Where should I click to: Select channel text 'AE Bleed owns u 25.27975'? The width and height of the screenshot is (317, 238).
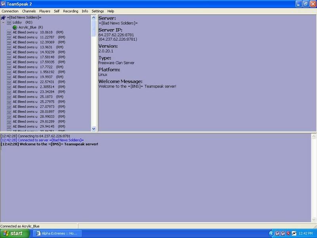(34, 102)
